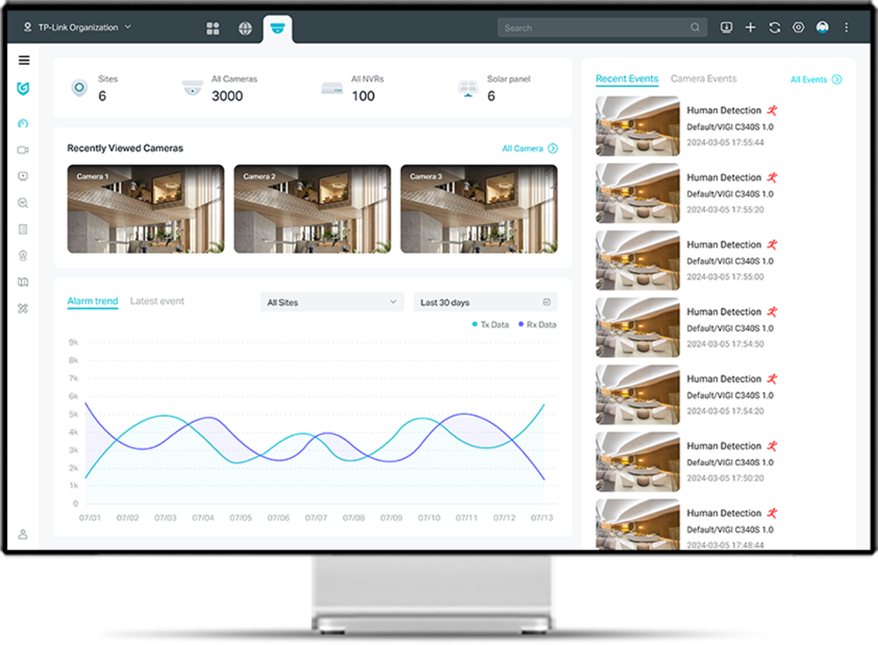The height and width of the screenshot is (645, 878).
Task: Open the user avatar account menu
Action: pyautogui.click(x=822, y=27)
